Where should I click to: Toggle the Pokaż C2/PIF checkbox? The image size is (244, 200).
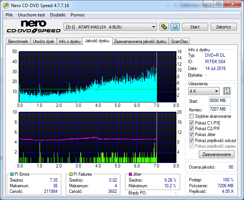click(191, 128)
